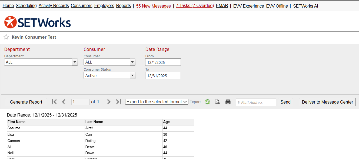359x159 pixels.
Task: Open the Consumer dropdown list
Action: [132, 62]
